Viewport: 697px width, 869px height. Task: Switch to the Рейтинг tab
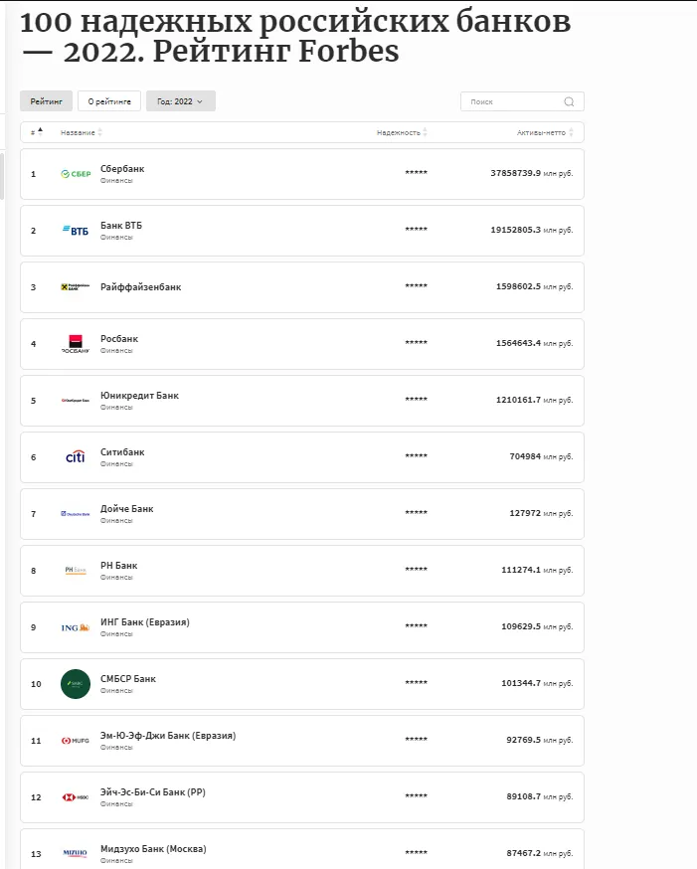pyautogui.click(x=46, y=101)
